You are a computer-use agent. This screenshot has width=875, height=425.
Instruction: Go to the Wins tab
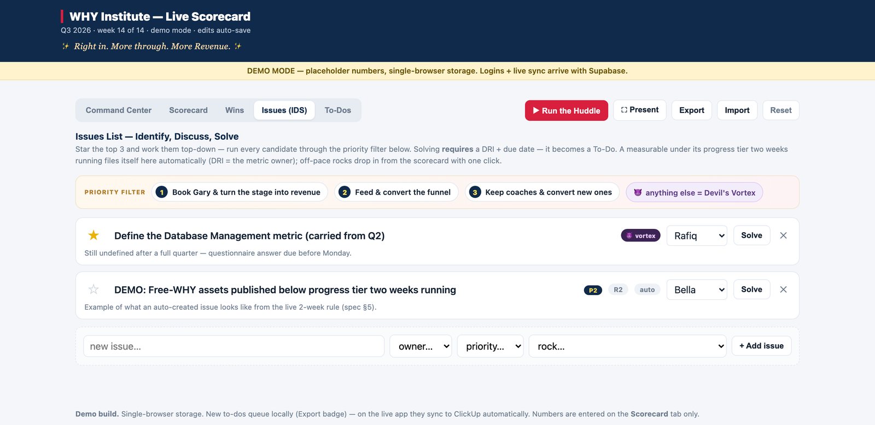tap(235, 110)
